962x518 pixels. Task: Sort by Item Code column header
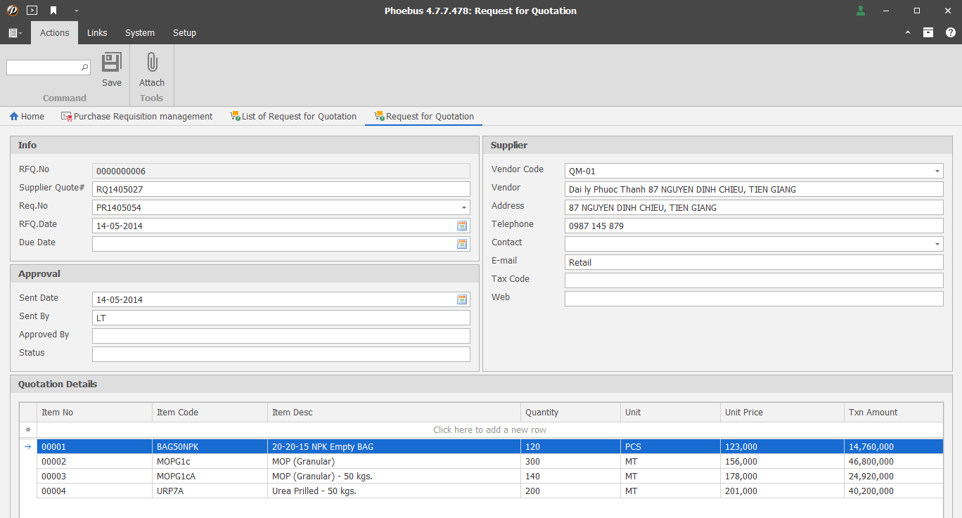pos(210,413)
